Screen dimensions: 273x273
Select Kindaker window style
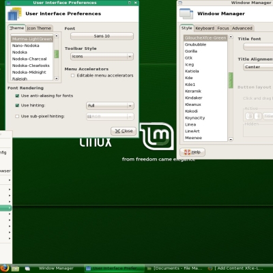point(205,98)
